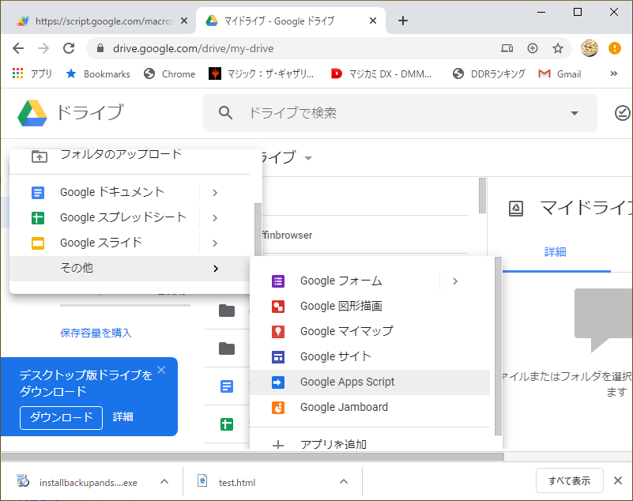Click the Google ドキュメント icon
633x501 pixels.
(38, 193)
